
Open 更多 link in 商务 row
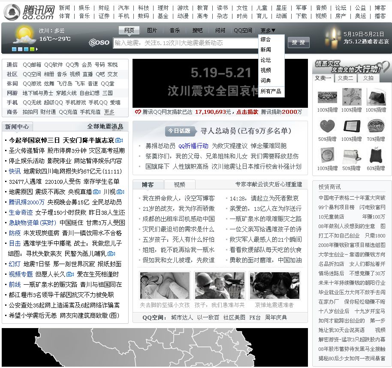[109, 112]
